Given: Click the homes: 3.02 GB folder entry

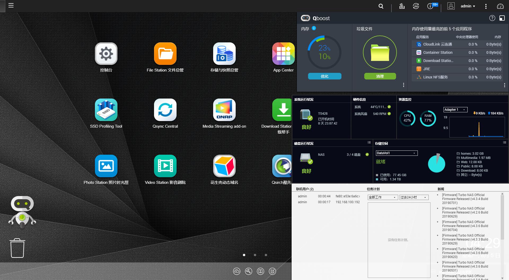Looking at the screenshot, I should pyautogui.click(x=470, y=154).
